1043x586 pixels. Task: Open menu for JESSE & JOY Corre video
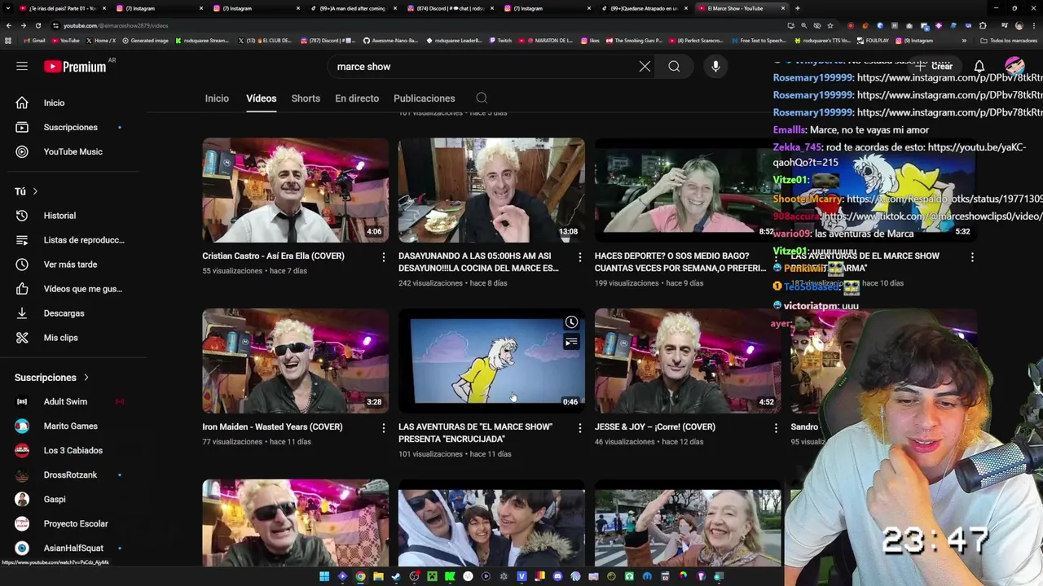(776, 428)
